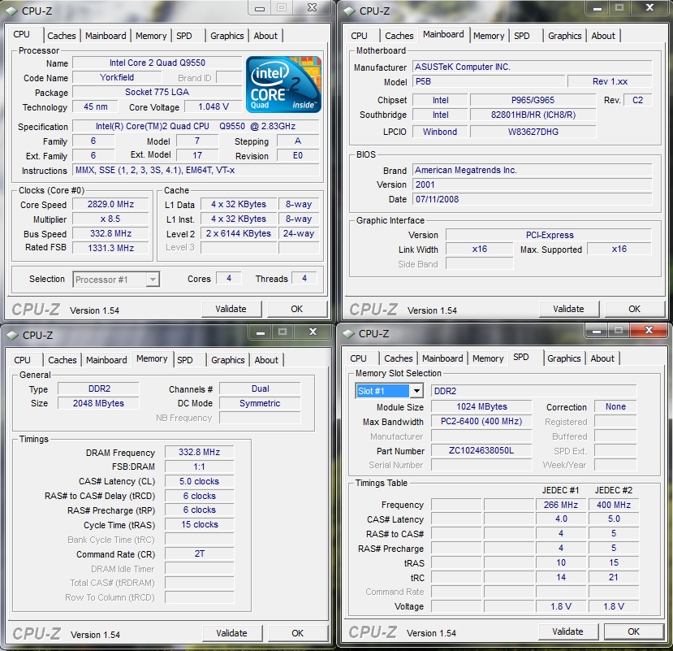
Task: Minimize the SPD CPU-Z window
Action: point(596,331)
